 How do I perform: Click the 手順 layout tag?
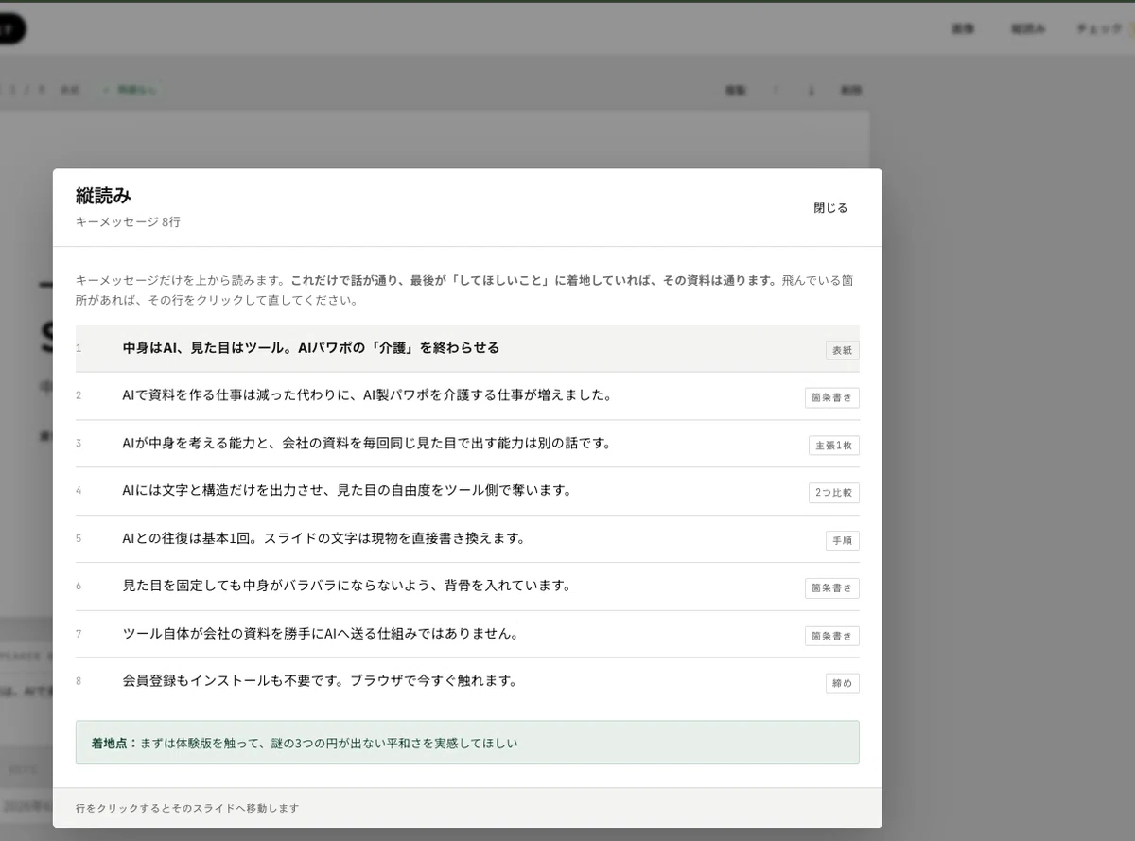click(842, 540)
